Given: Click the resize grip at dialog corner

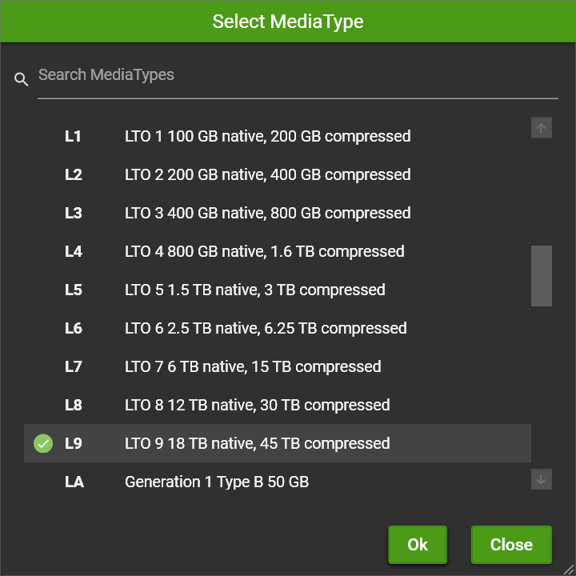Looking at the screenshot, I should click(x=569, y=569).
